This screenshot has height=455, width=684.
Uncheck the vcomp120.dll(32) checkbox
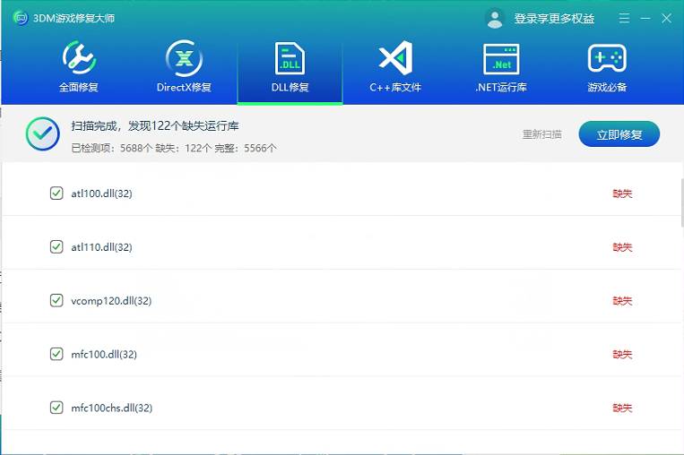(56, 300)
